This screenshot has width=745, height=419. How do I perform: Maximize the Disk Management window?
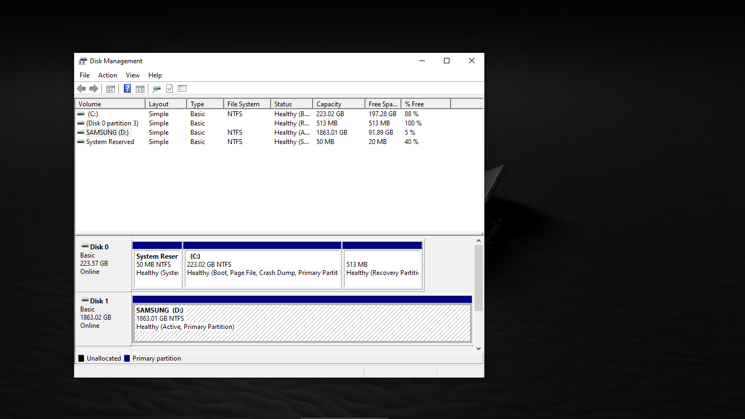(x=447, y=61)
